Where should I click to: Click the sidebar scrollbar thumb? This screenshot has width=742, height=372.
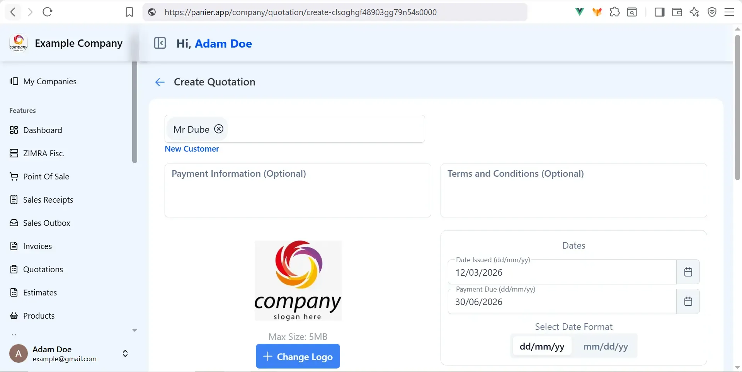[134, 112]
